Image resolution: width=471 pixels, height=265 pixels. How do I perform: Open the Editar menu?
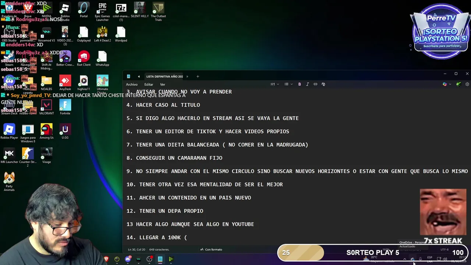pos(149,84)
